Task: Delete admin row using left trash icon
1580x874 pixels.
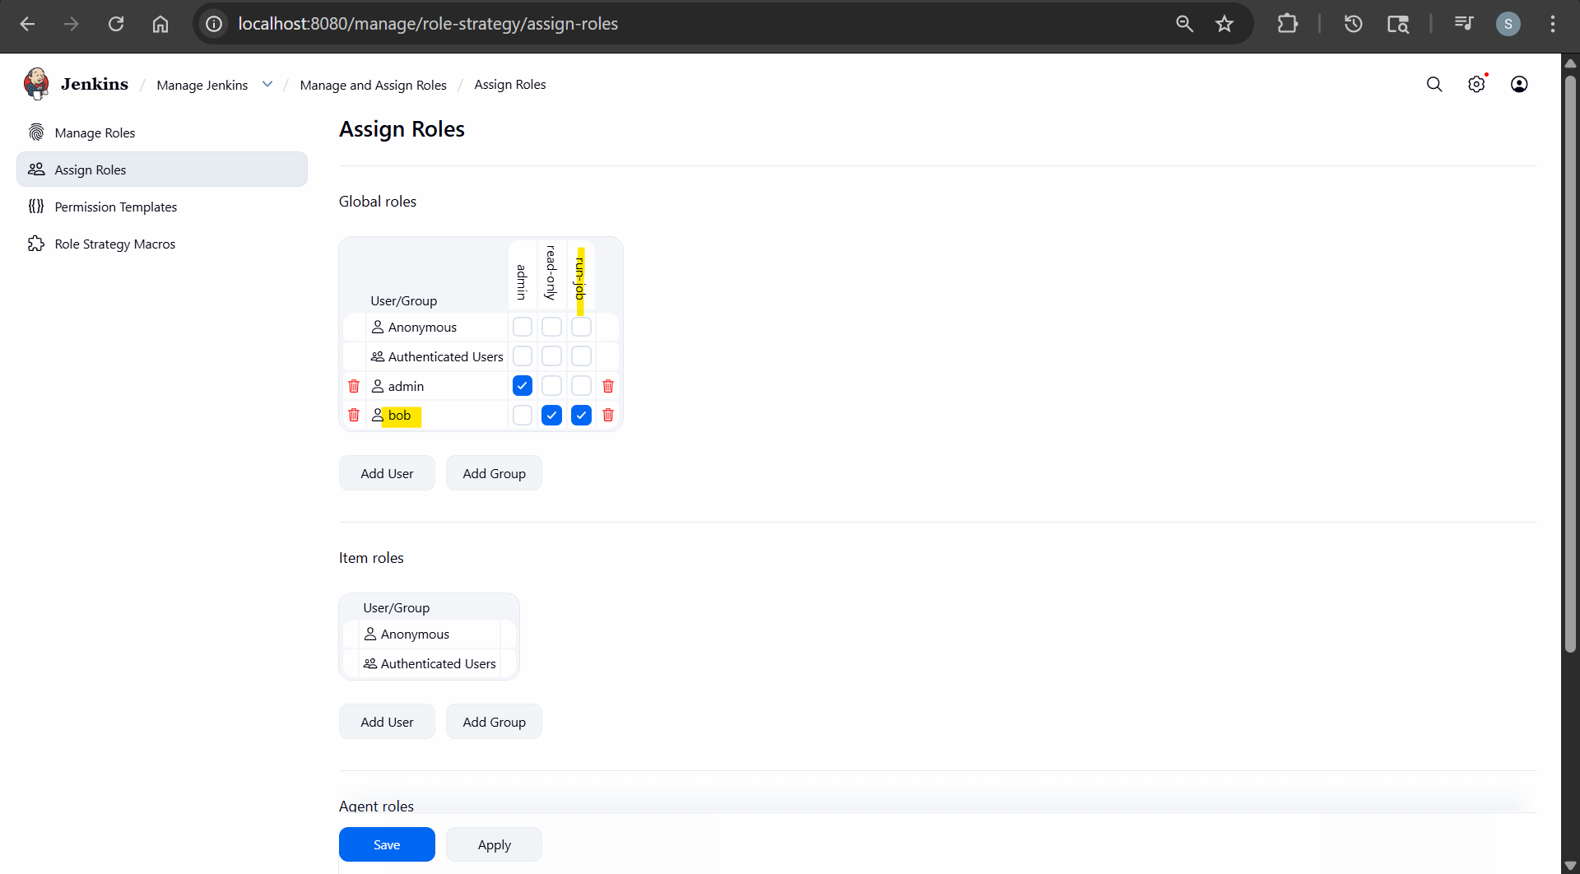Action: 354,386
